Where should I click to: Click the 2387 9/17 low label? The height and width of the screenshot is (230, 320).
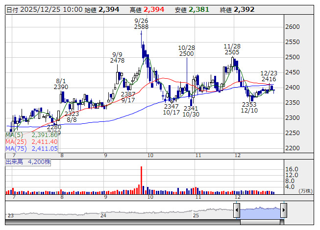(x=128, y=97)
